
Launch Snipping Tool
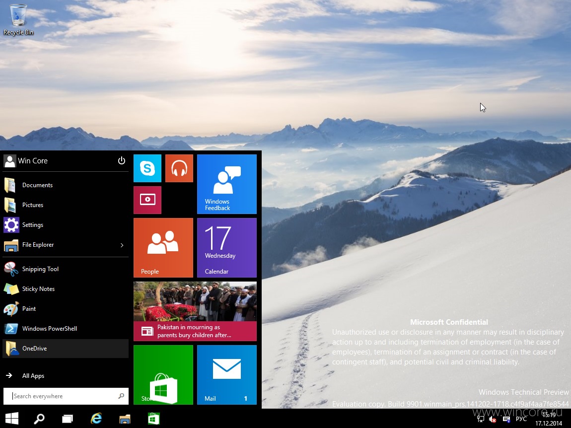pyautogui.click(x=66, y=269)
